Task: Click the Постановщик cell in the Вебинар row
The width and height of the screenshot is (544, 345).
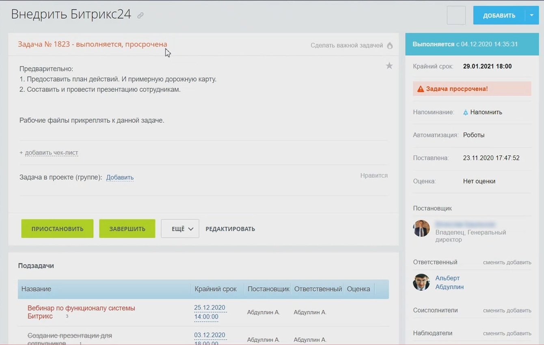Action: [263, 313]
